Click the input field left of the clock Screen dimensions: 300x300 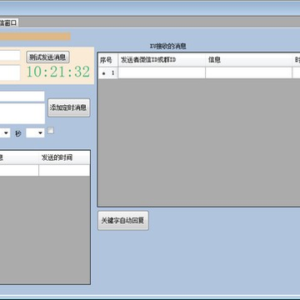pos(10,72)
